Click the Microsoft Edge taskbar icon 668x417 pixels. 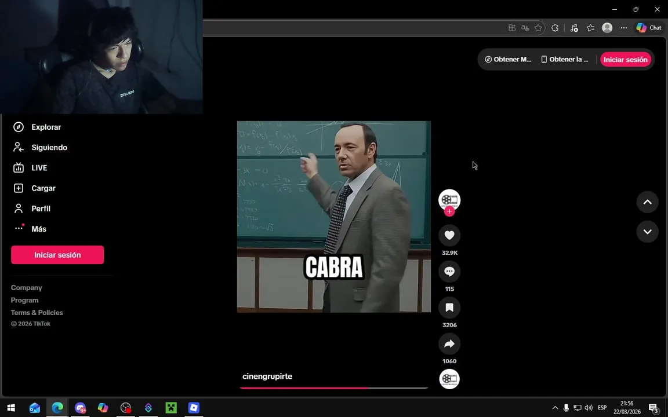(57, 408)
